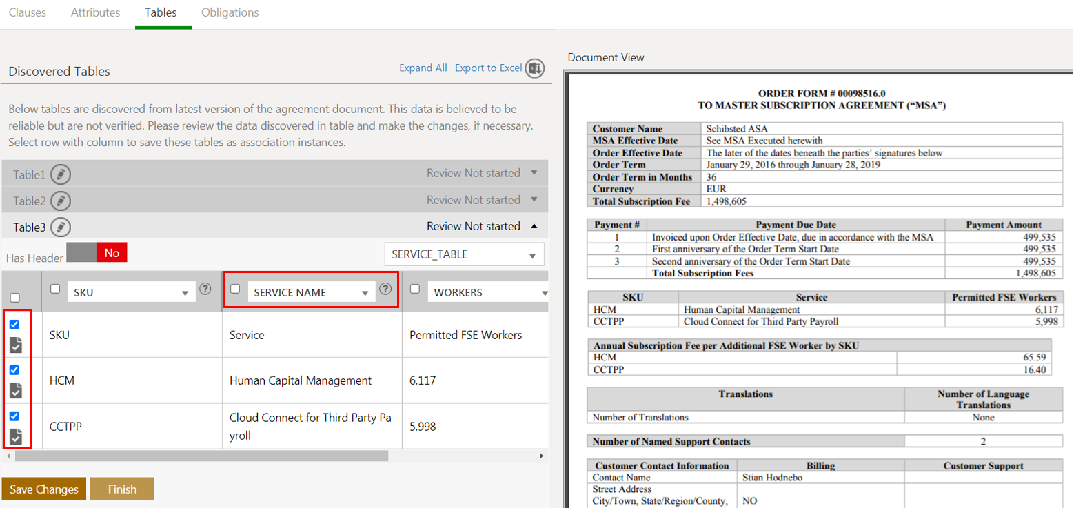Click the document icon in the HCM row
Screen dimensions: 1074x508
[16, 390]
